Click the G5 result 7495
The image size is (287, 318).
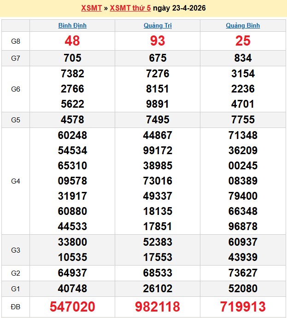pyautogui.click(x=158, y=120)
